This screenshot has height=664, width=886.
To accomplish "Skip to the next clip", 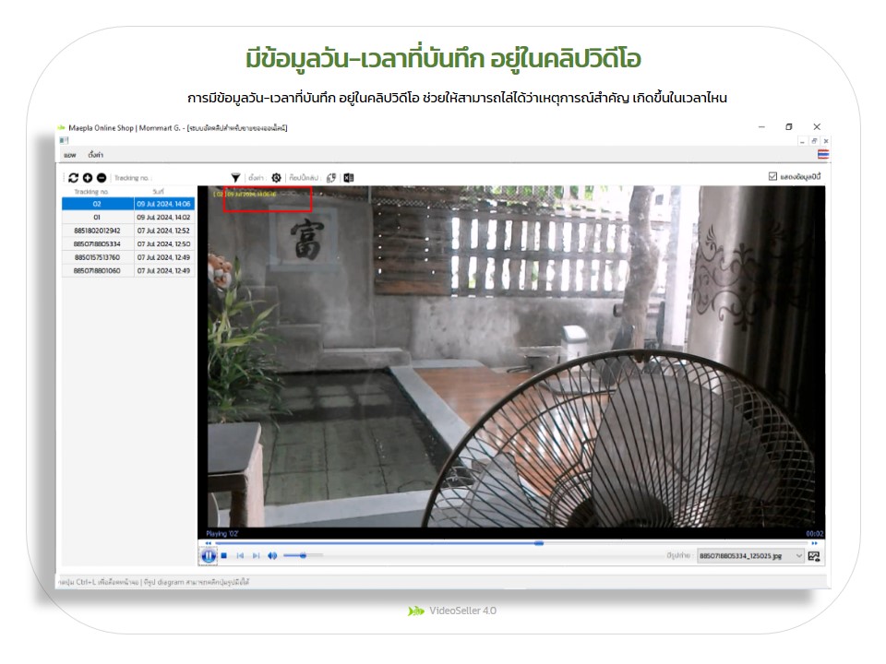I will (x=256, y=555).
